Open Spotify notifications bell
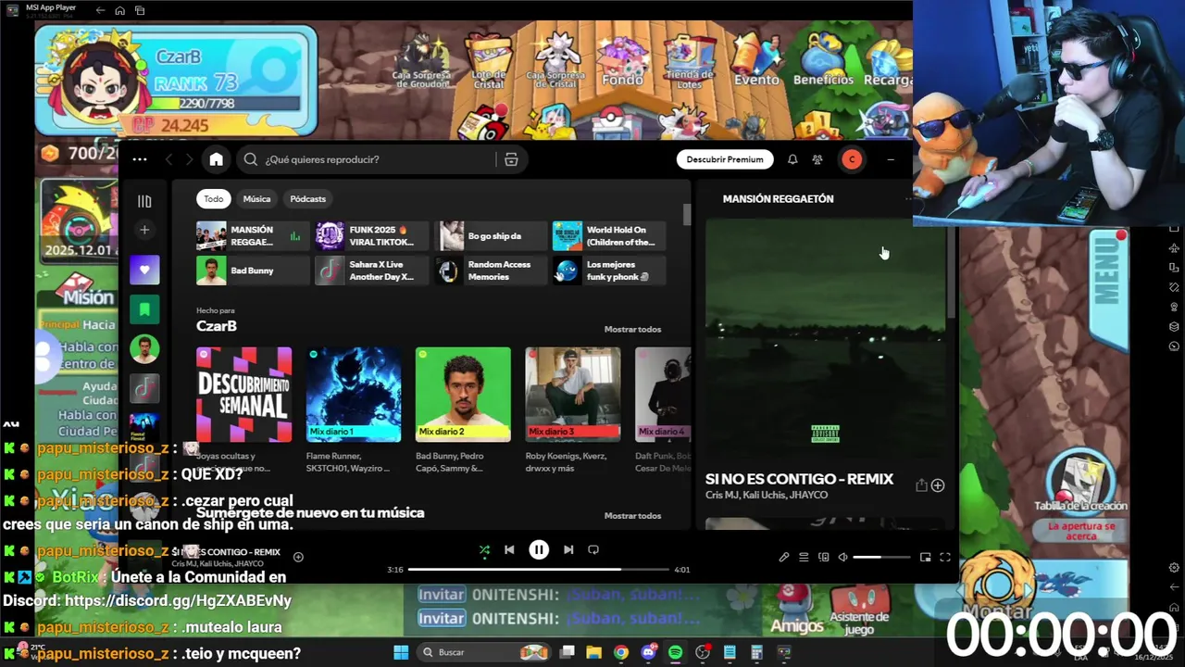Screen dimensions: 1185x667 tap(792, 159)
